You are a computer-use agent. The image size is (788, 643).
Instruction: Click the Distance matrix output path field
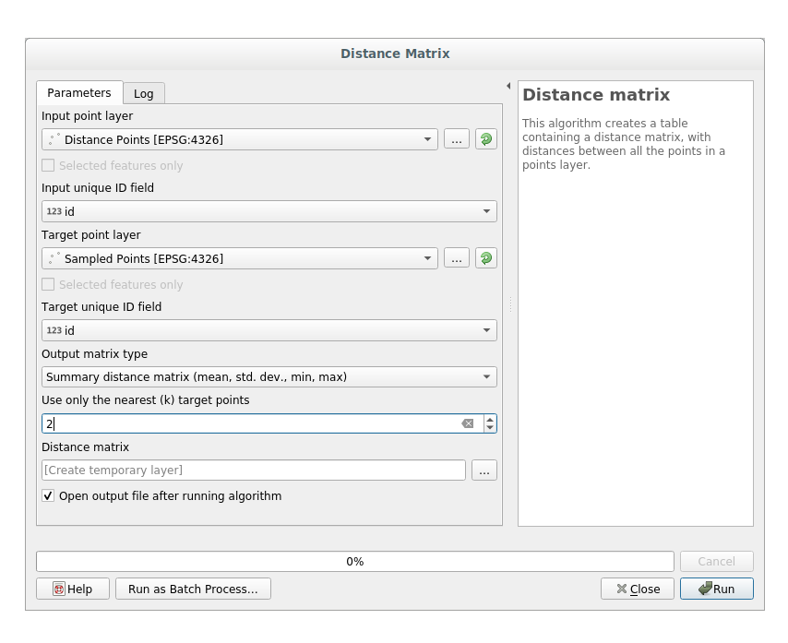[253, 470]
